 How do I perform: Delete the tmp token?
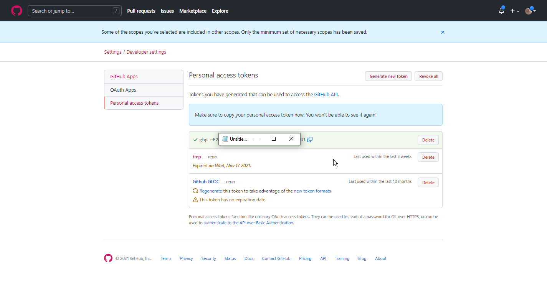428,157
